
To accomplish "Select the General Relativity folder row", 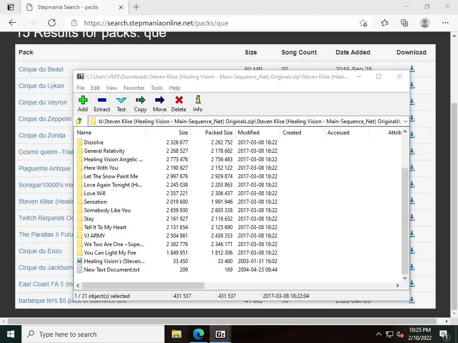I will click(x=177, y=151).
